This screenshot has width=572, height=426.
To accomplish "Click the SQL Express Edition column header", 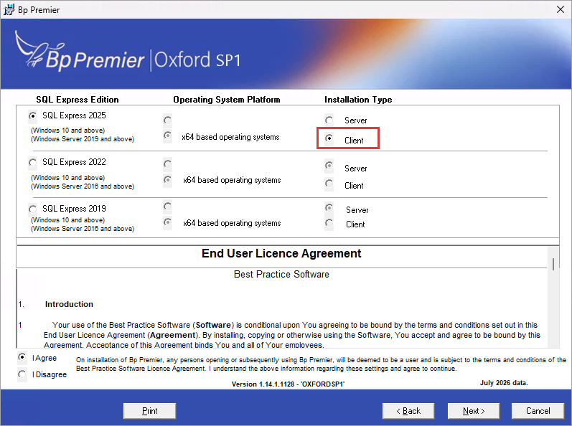I will 78,100.
